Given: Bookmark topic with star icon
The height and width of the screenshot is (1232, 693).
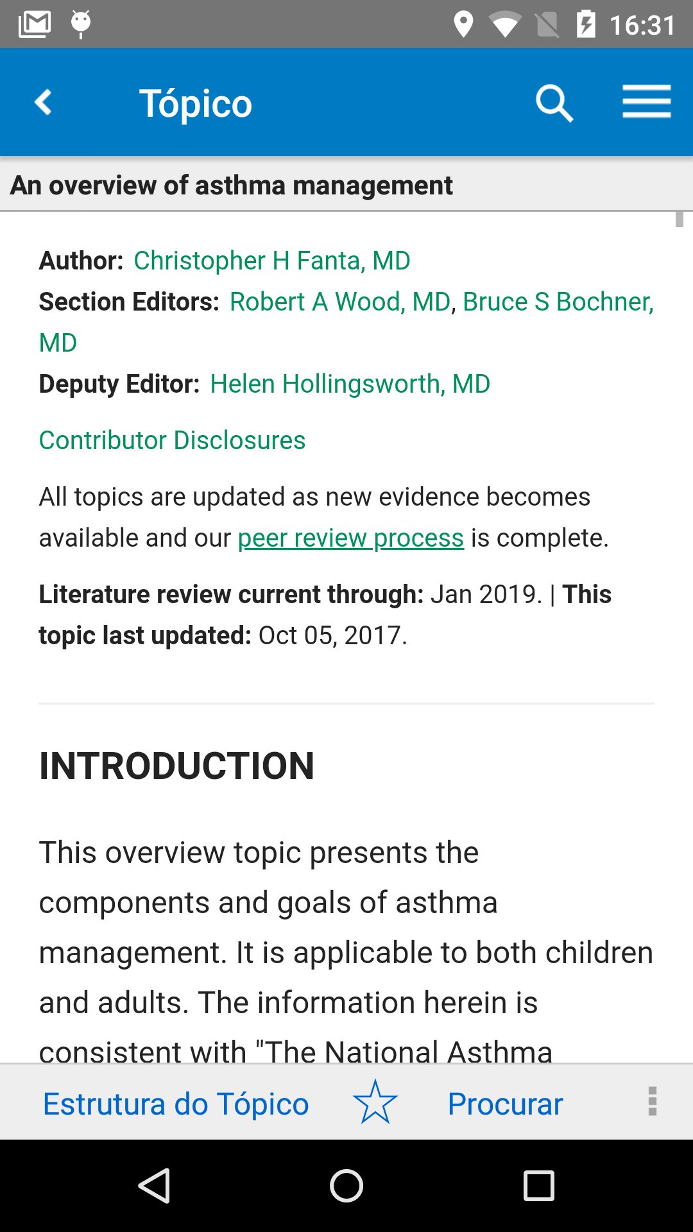Looking at the screenshot, I should tap(375, 1102).
